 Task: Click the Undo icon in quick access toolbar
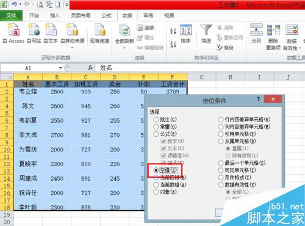coord(14,4)
